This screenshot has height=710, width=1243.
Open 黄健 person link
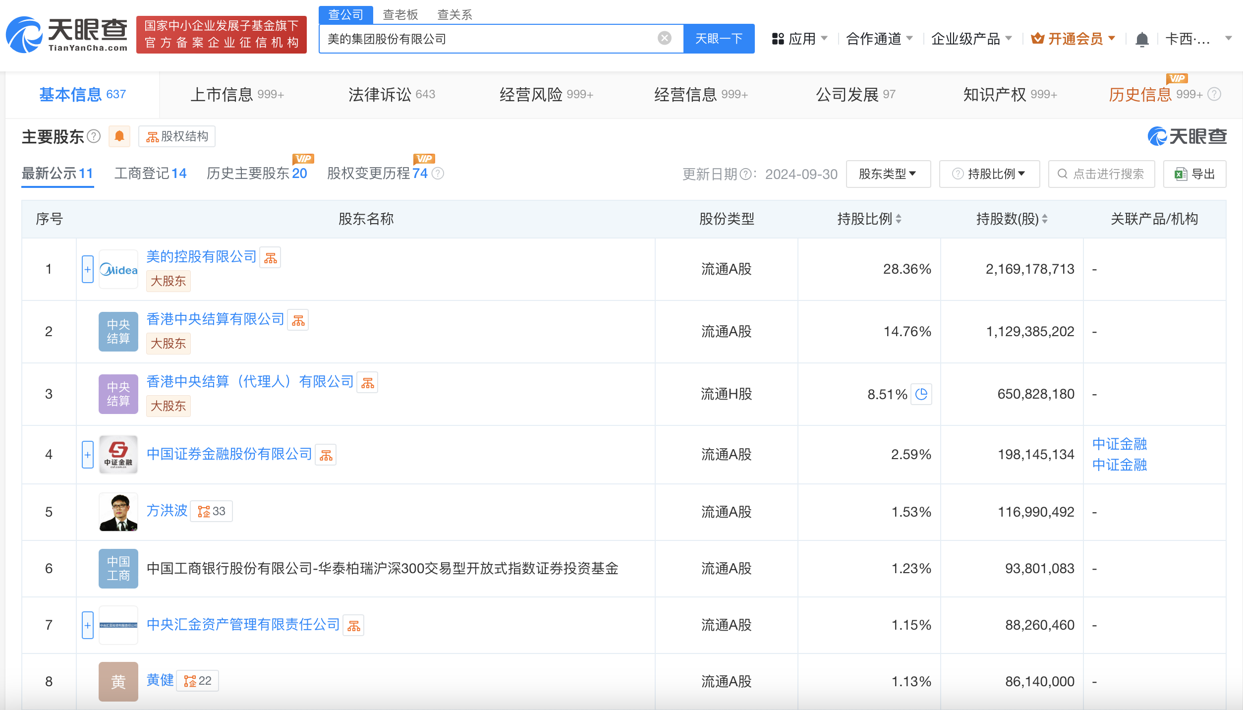click(x=160, y=680)
